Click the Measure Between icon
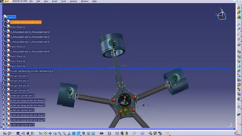Viewport: 242px width, 136px height. [x=117, y=133]
